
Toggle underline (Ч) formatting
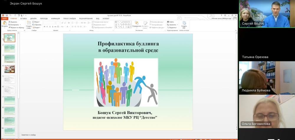click(x=50, y=27)
